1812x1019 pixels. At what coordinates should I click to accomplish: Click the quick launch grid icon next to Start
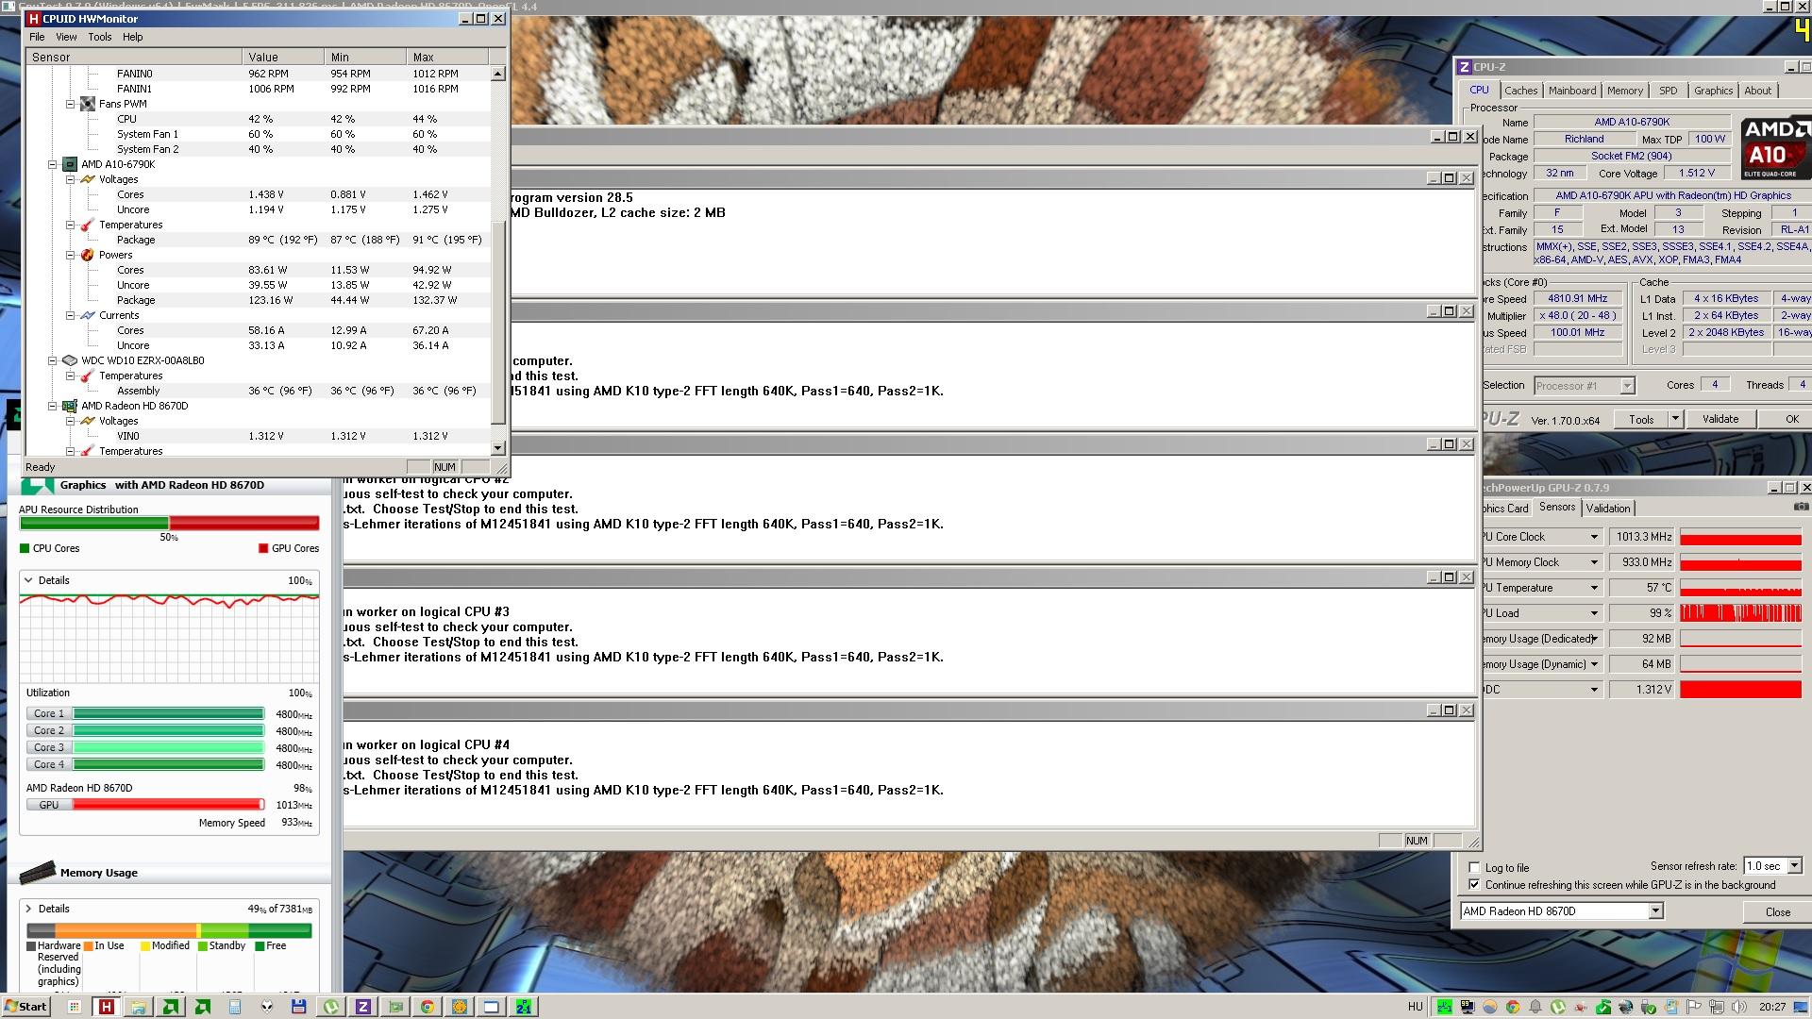(x=75, y=1007)
